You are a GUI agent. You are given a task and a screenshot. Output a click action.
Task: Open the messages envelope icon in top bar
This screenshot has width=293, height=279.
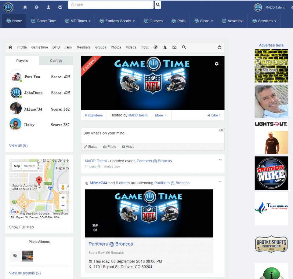pos(60,7)
